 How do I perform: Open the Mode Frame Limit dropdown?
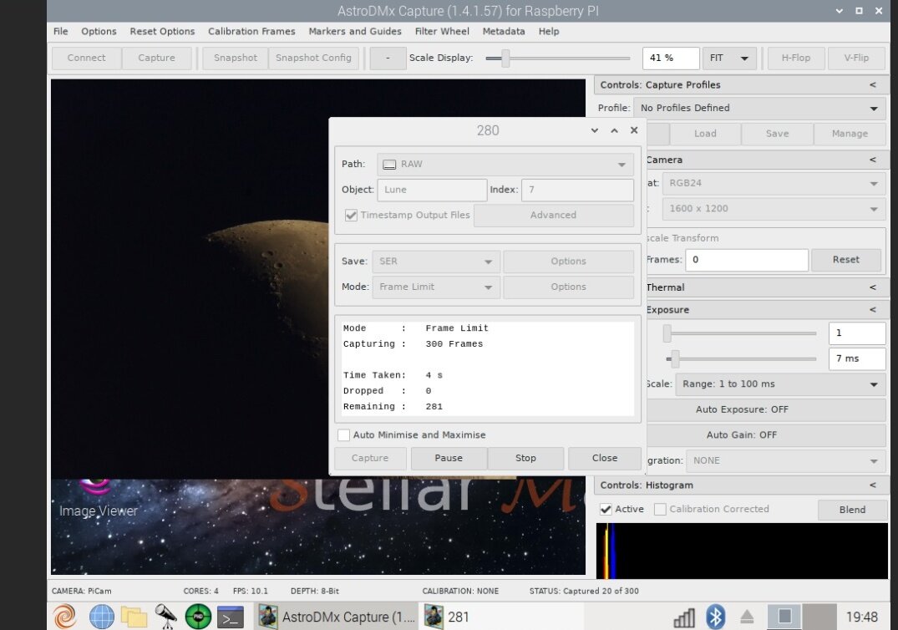pos(436,287)
